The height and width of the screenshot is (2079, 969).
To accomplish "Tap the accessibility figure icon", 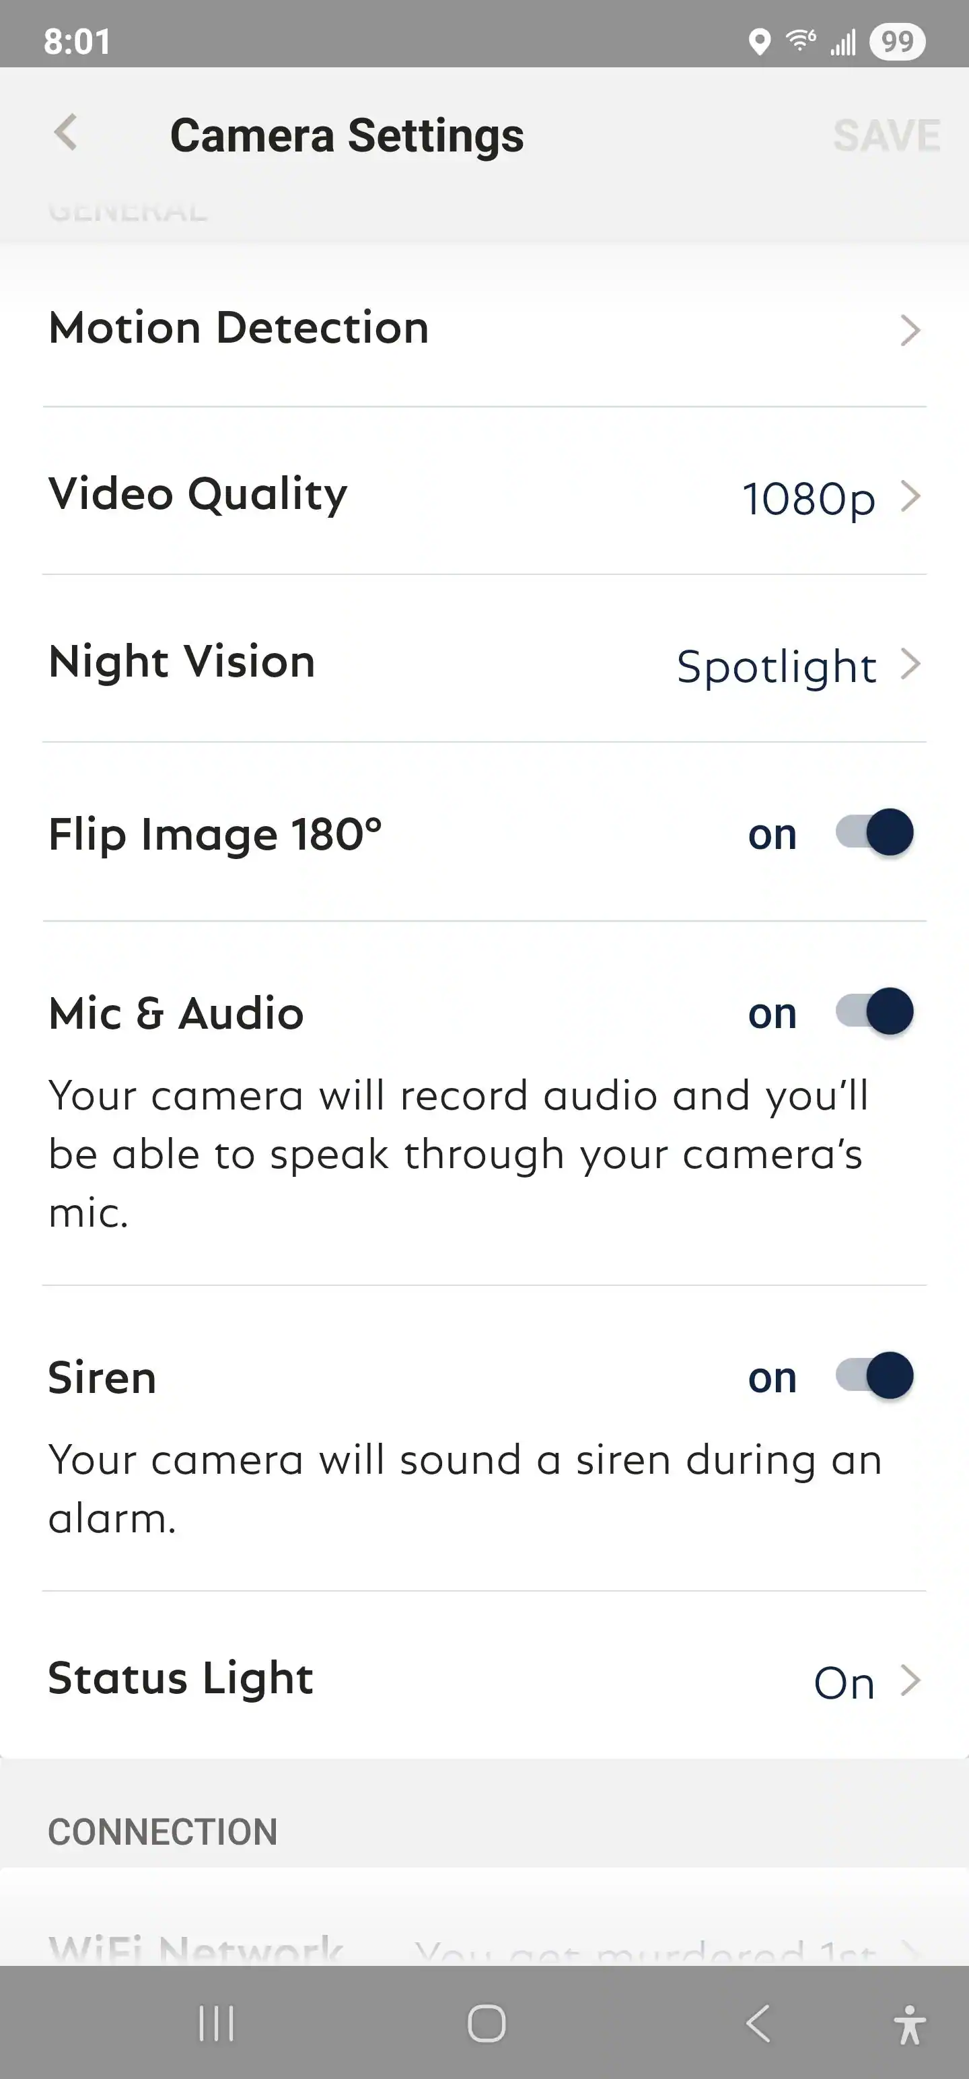I will tap(909, 2023).
